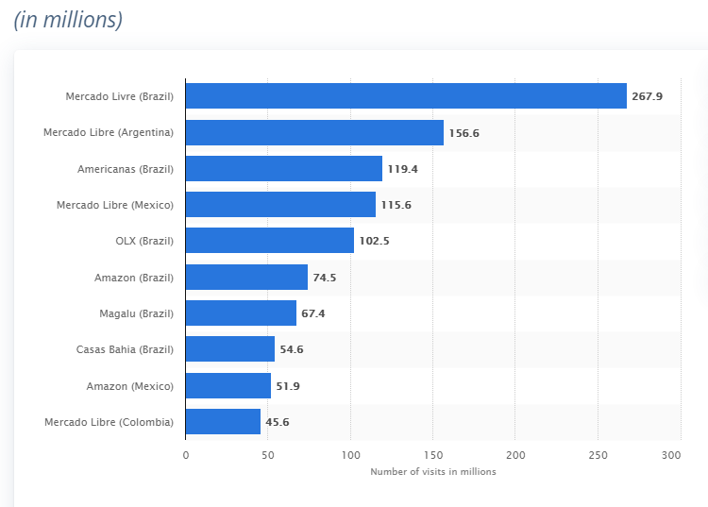The image size is (708, 507).
Task: Click the 51.9 value label
Action: tap(288, 386)
